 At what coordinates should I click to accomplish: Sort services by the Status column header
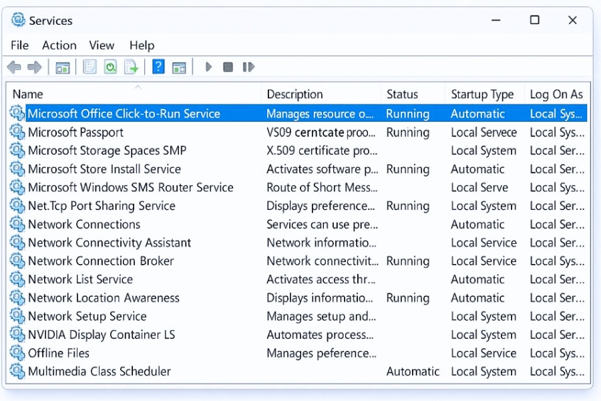[402, 94]
